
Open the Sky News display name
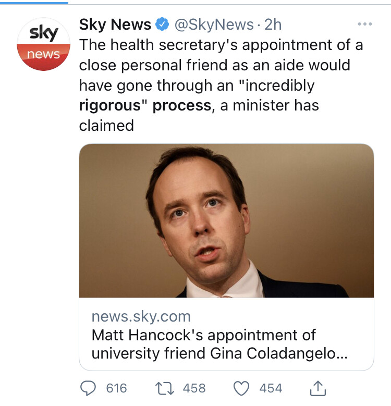click(115, 24)
